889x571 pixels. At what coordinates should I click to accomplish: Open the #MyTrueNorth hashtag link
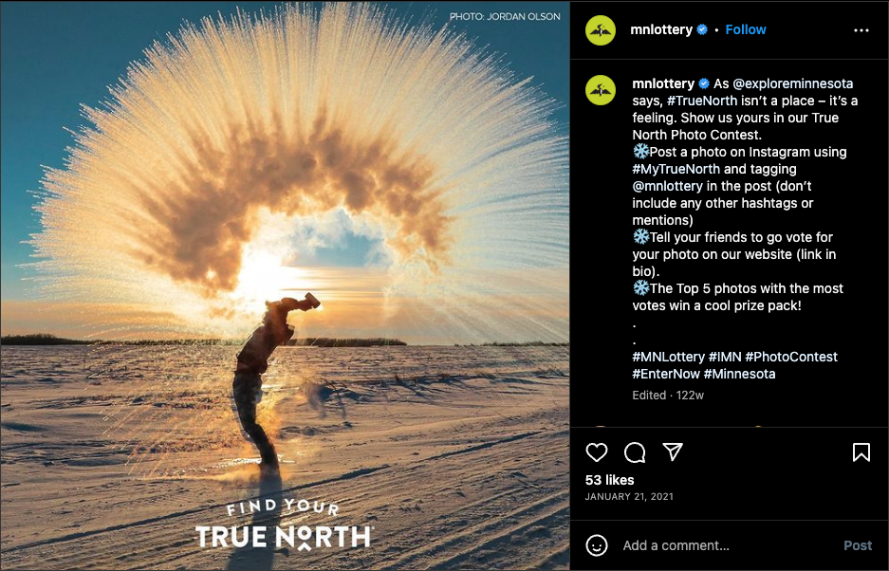[x=676, y=169]
